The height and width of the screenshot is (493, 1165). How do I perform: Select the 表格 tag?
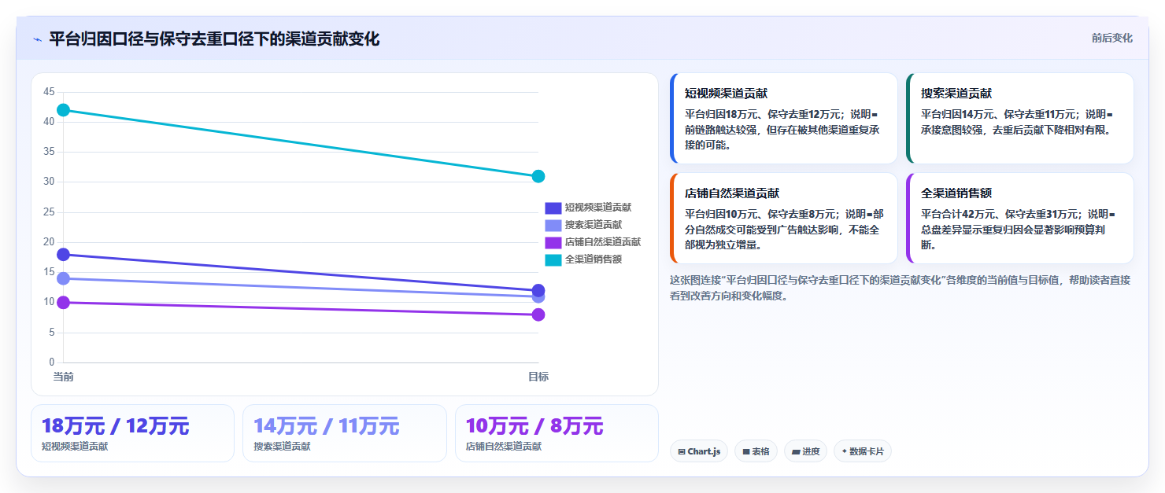point(756,451)
